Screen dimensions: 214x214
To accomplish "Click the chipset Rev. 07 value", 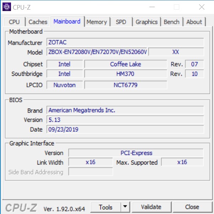I will [x=194, y=64].
